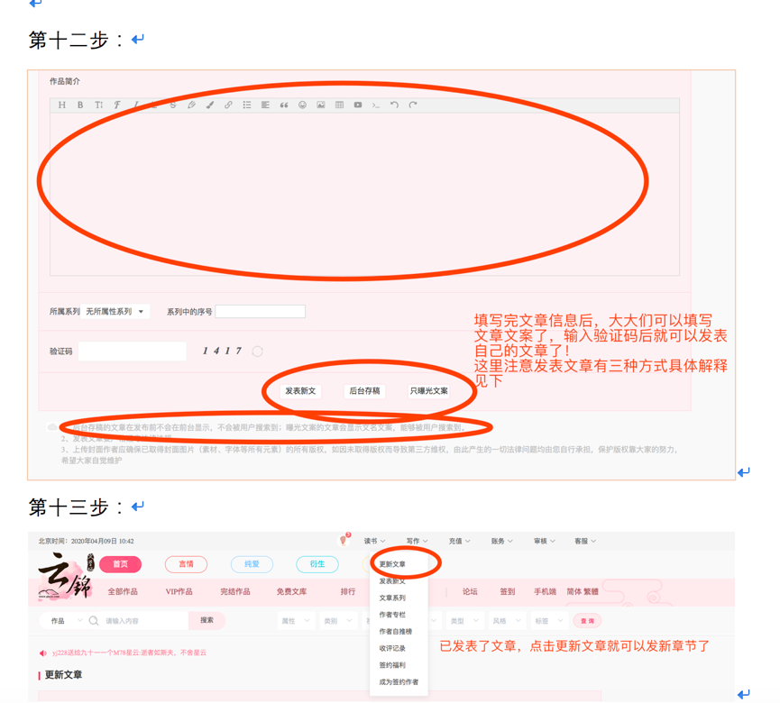Open the 属性 filter dropdown
780x703 pixels.
pos(295,621)
